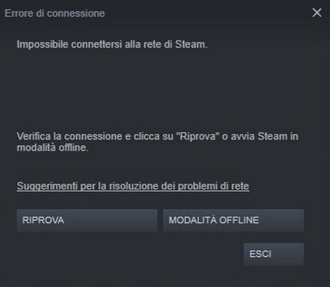
Task: Retry the Steam connection with Riprova
Action: pos(87,220)
